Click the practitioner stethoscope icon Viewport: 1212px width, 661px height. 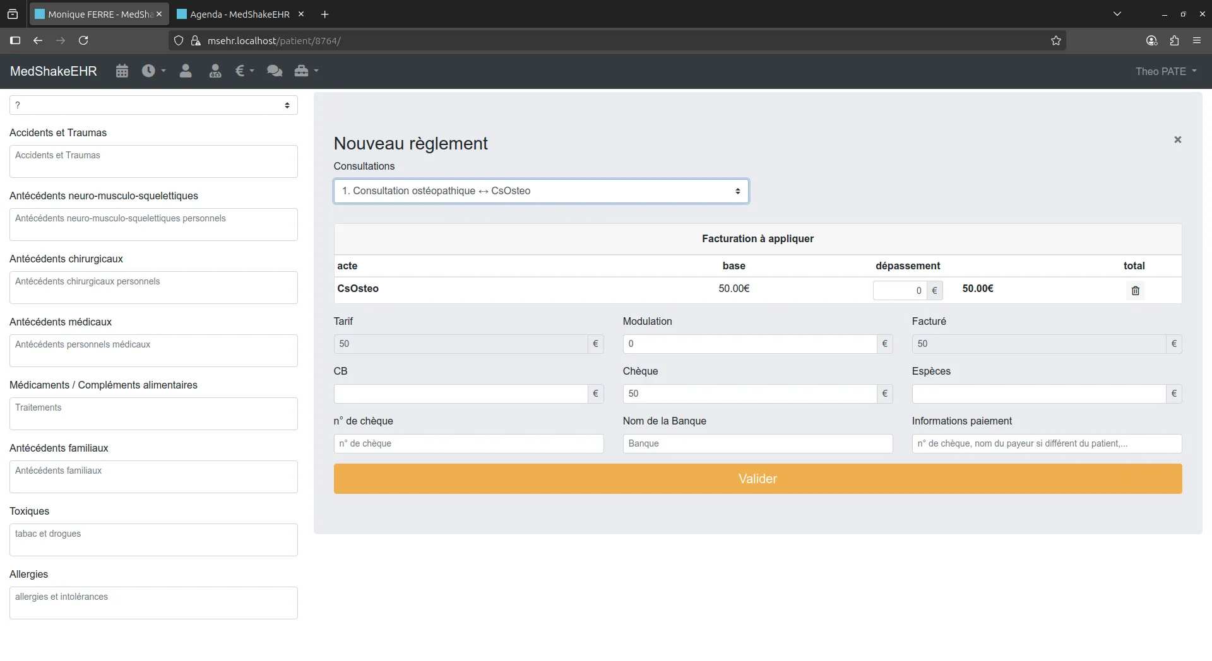[215, 71]
